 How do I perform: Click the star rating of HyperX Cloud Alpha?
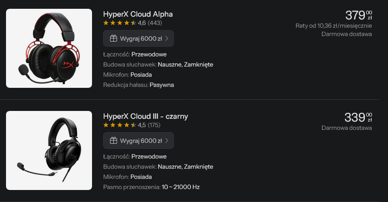click(119, 23)
